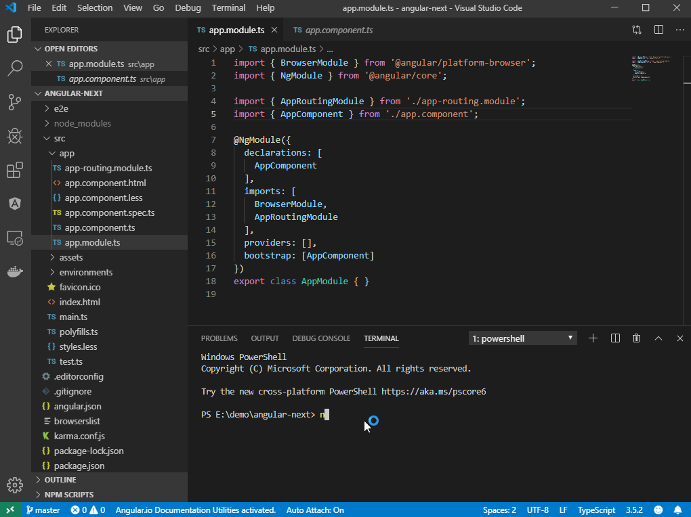Open app.component.html in explorer

click(109, 183)
